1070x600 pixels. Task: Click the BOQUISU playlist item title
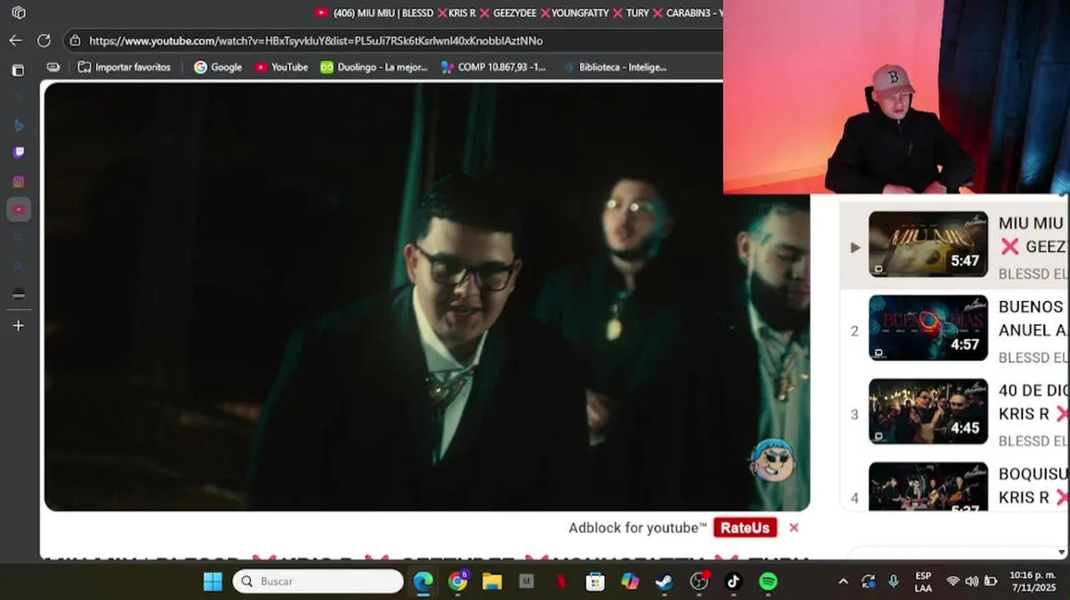click(1033, 485)
